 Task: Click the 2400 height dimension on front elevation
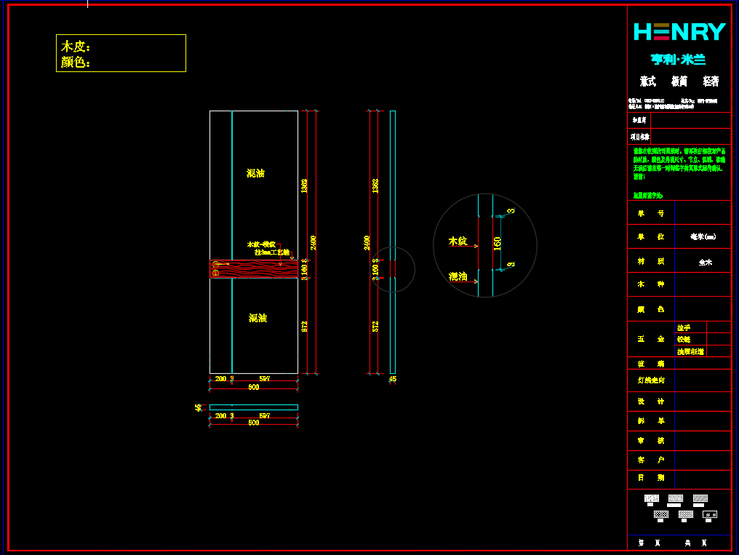point(313,242)
